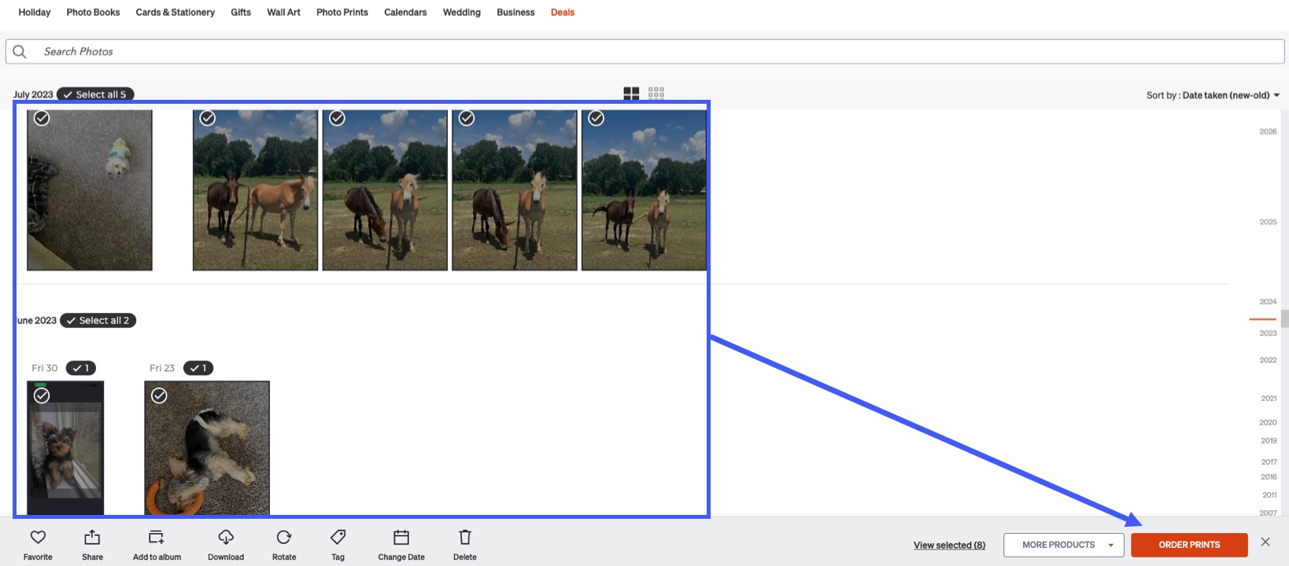
Task: Toggle the Fri 23 day selection badge
Action: pyautogui.click(x=198, y=368)
